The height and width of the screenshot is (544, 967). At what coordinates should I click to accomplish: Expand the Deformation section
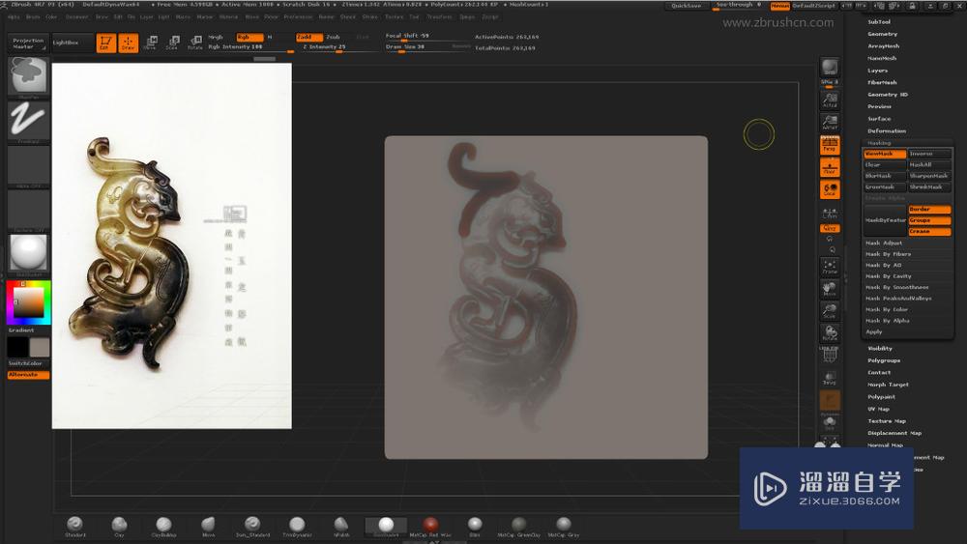tap(887, 130)
